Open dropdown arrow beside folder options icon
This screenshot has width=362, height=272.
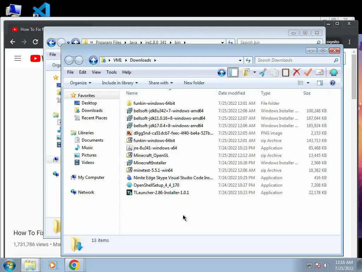255,72
